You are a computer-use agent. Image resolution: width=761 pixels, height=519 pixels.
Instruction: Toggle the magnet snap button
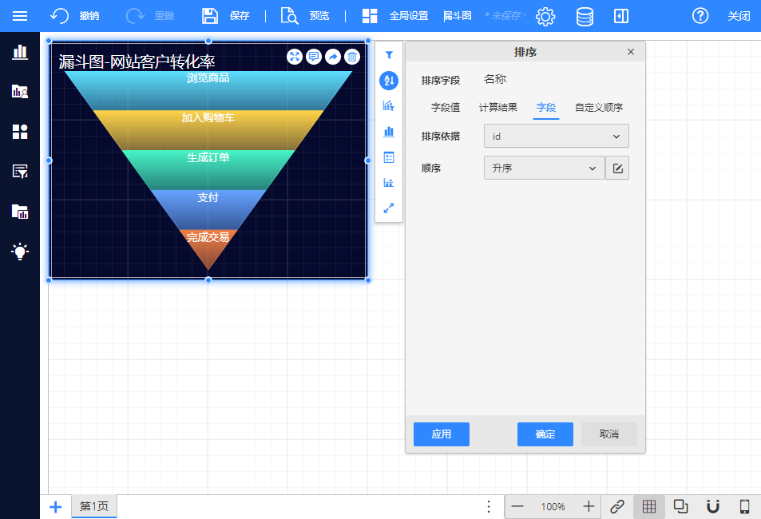tap(713, 506)
